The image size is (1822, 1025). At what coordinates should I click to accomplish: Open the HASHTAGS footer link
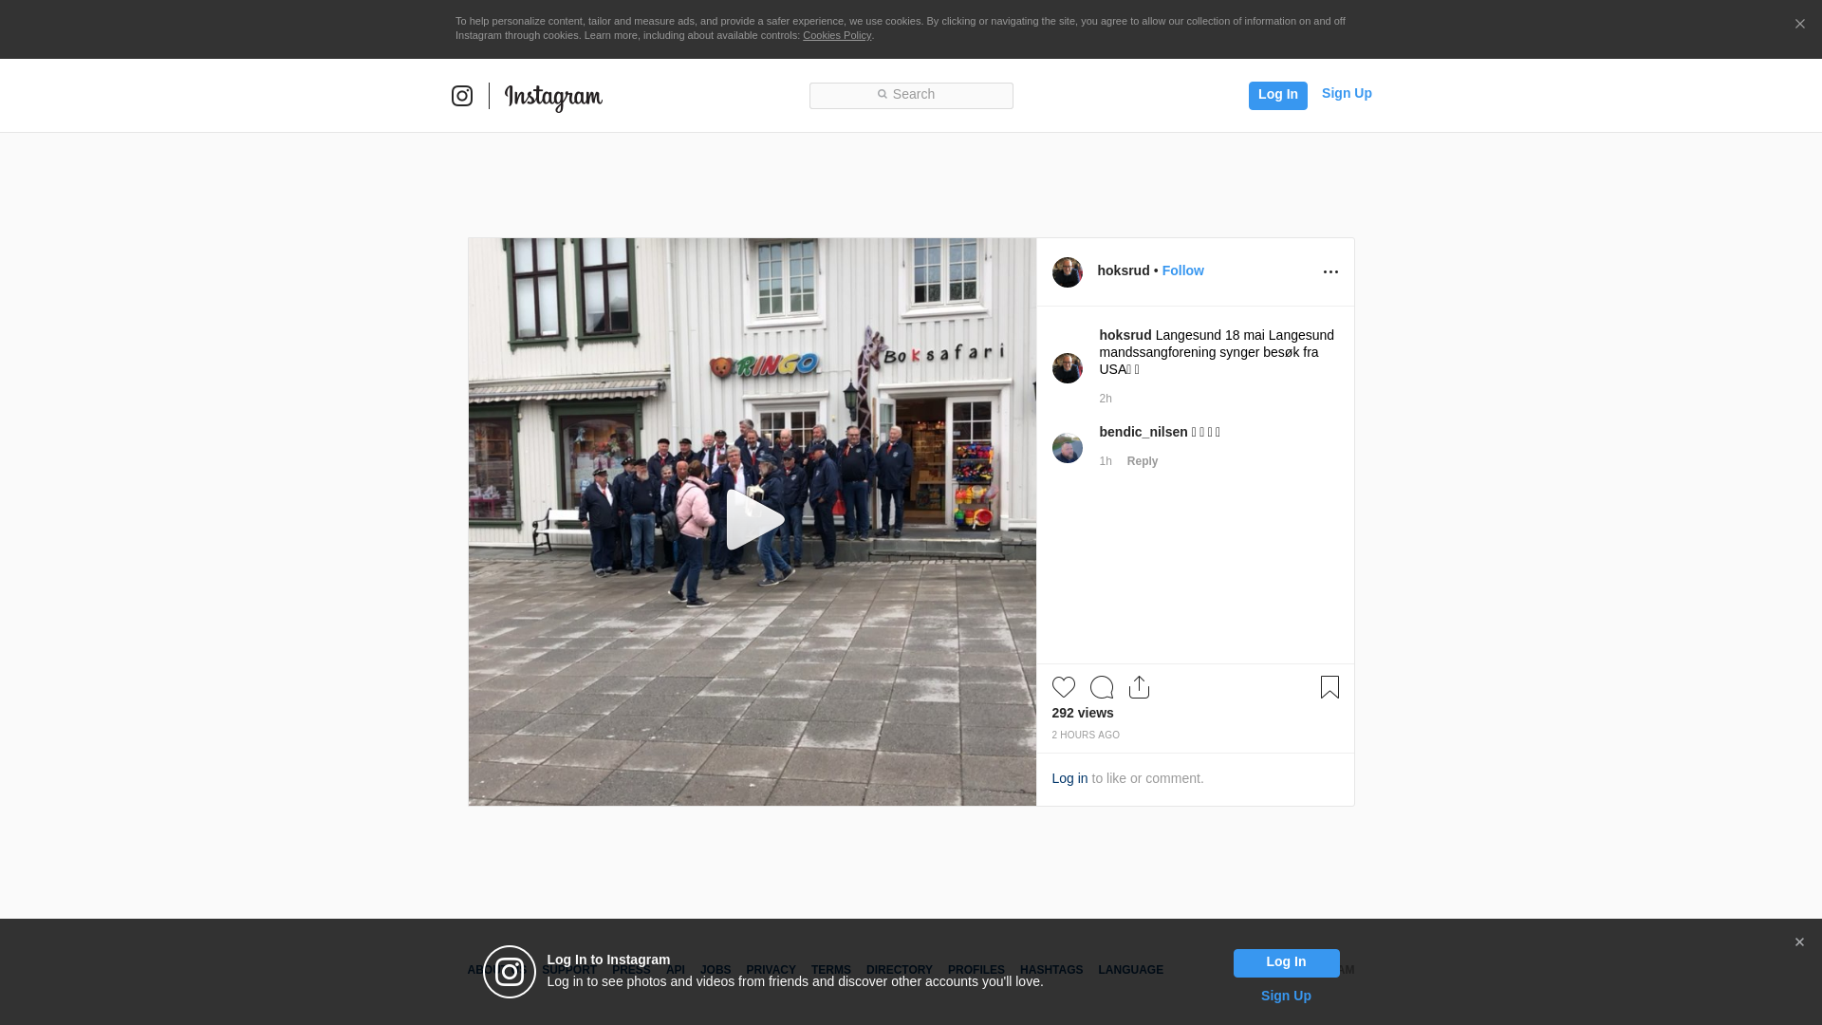pyautogui.click(x=1051, y=970)
